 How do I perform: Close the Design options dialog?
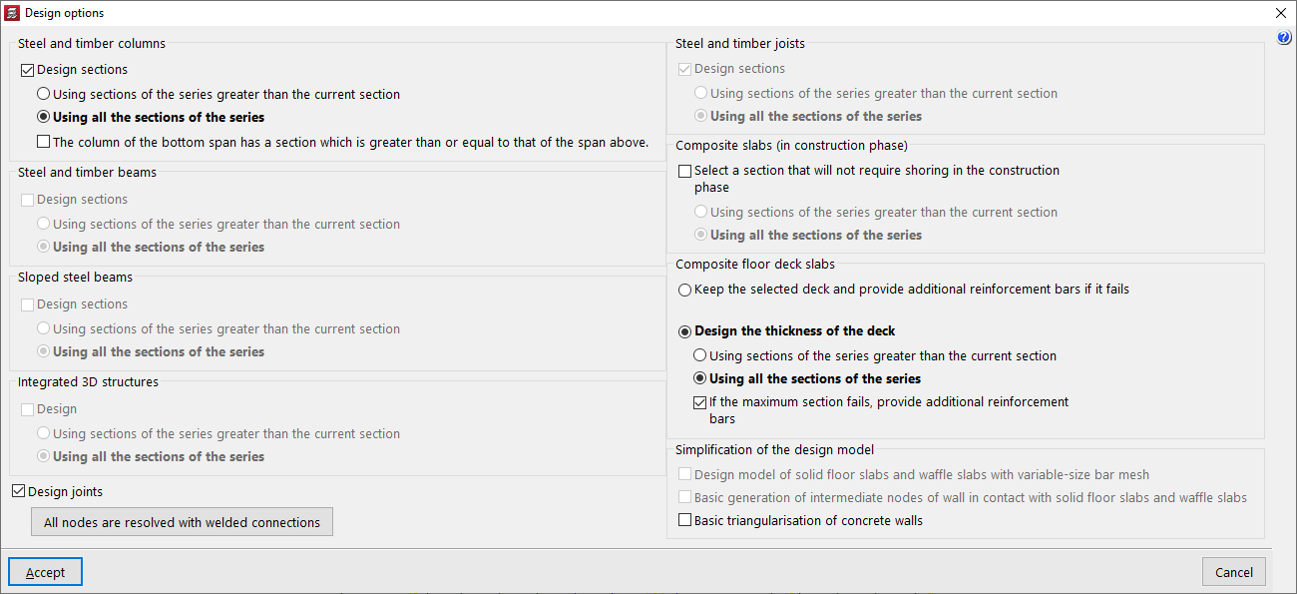pyautogui.click(x=1281, y=13)
